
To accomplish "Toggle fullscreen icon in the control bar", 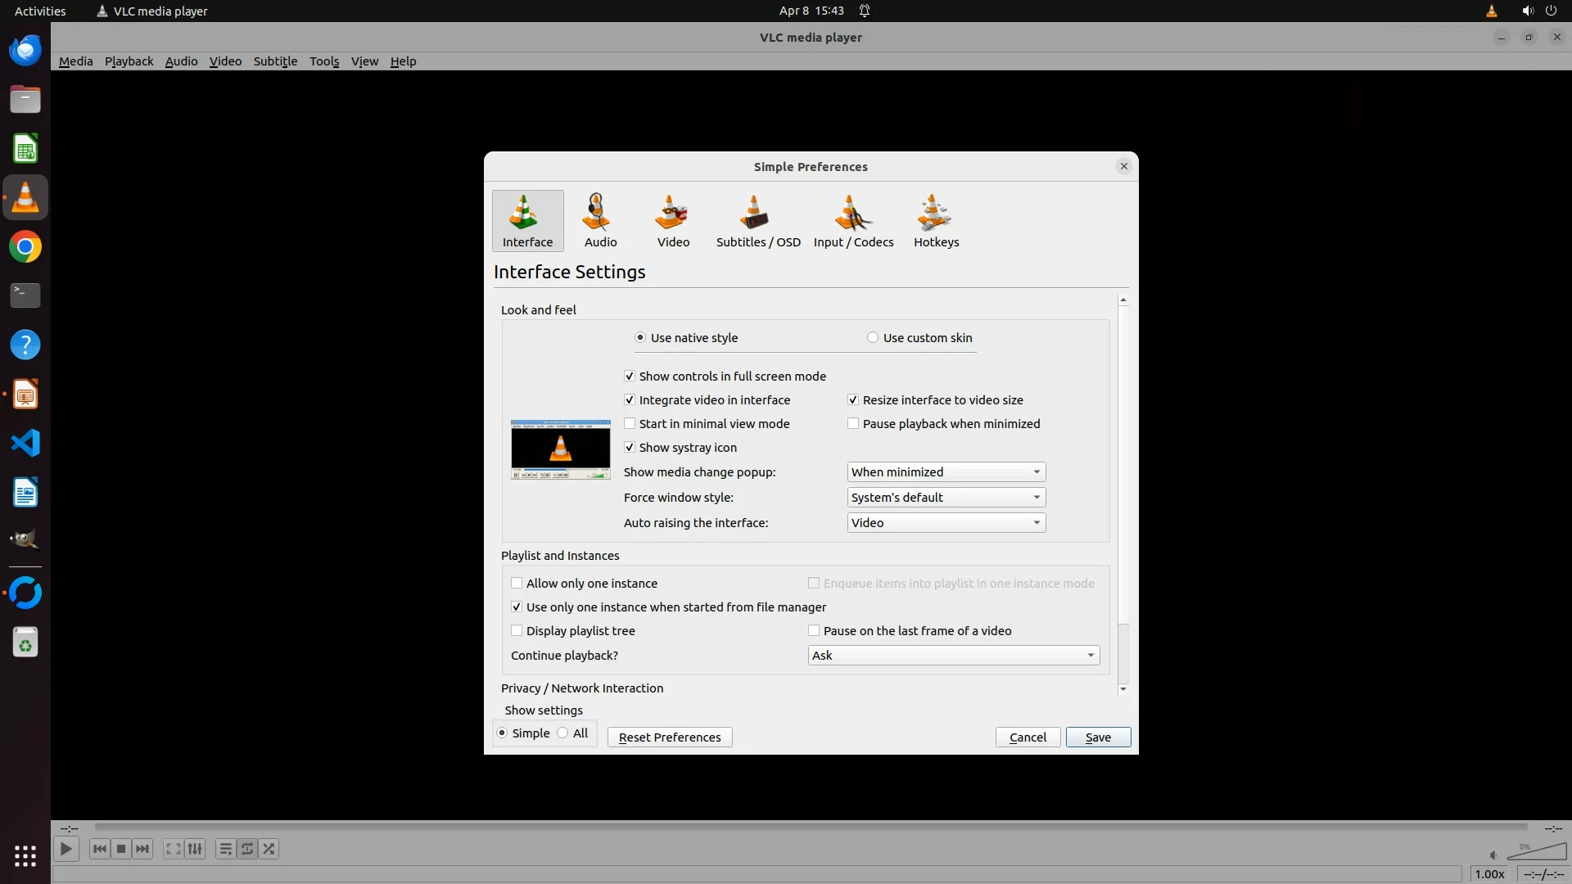I will (173, 849).
